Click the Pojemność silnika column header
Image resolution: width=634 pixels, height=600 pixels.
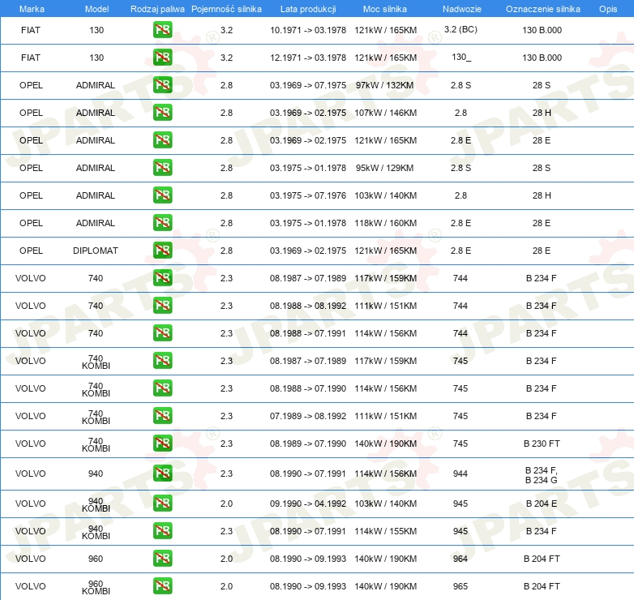click(226, 9)
